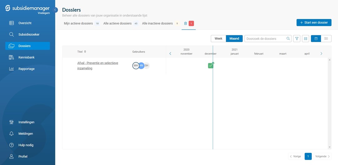
Task: Open the filter icon next to search
Action: tap(297, 39)
